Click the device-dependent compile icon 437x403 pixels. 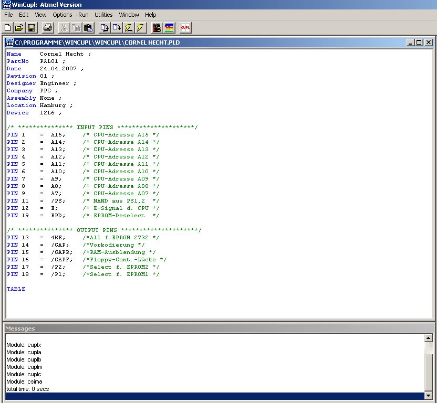click(x=105, y=27)
